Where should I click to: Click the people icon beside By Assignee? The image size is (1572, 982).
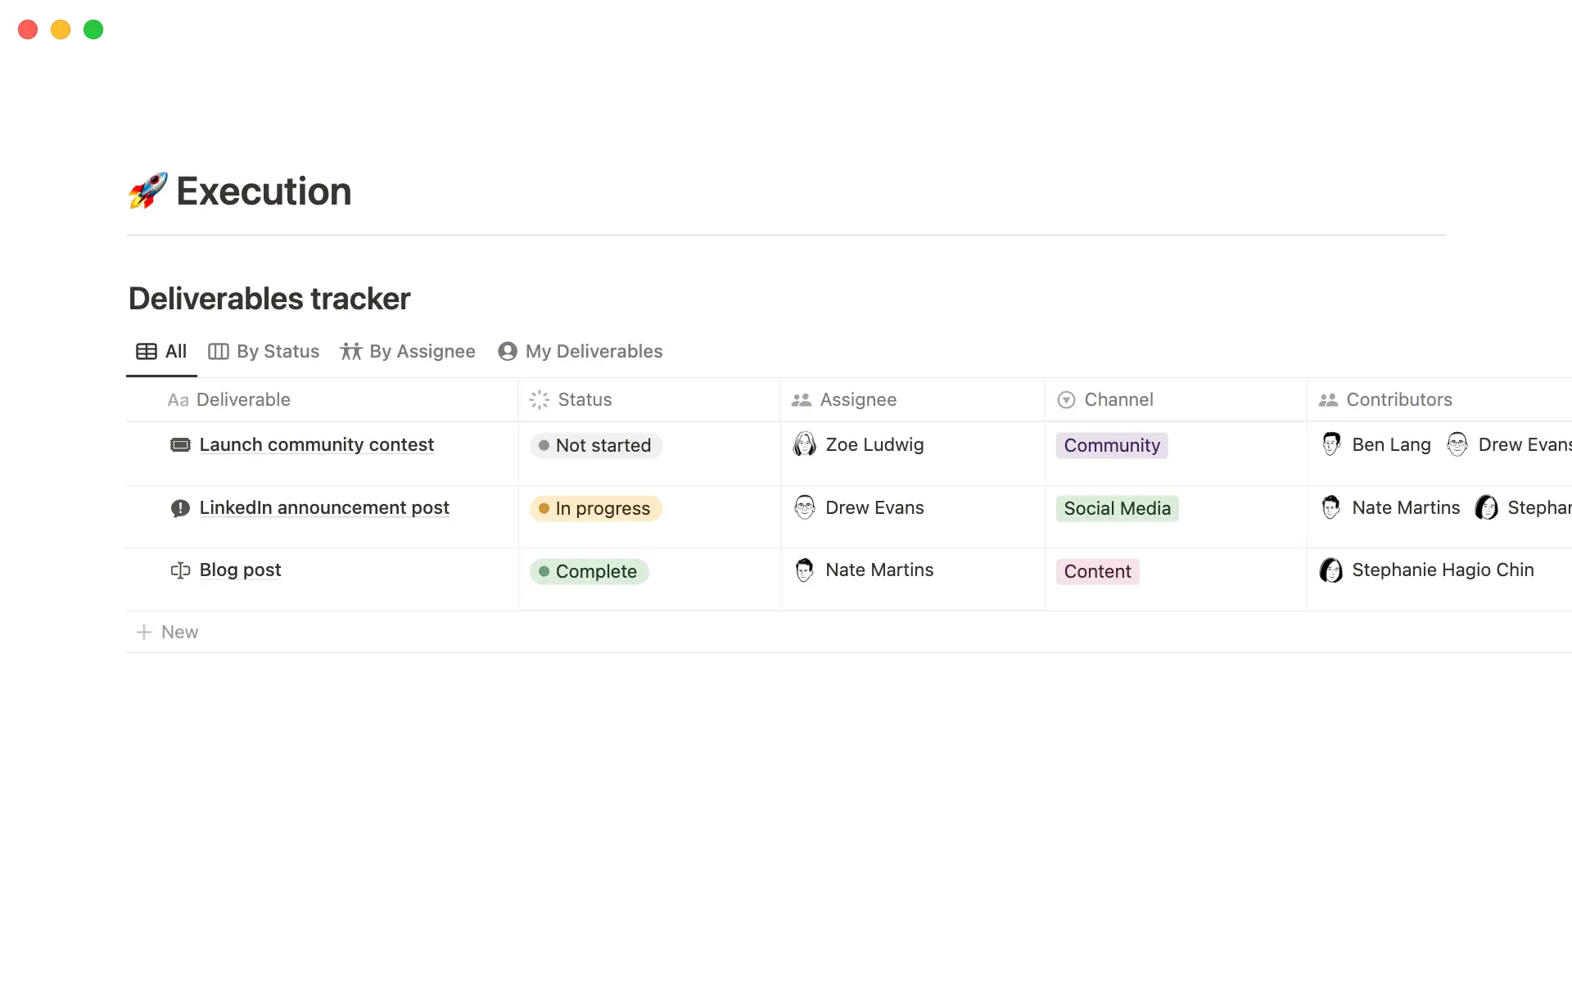[350, 351]
